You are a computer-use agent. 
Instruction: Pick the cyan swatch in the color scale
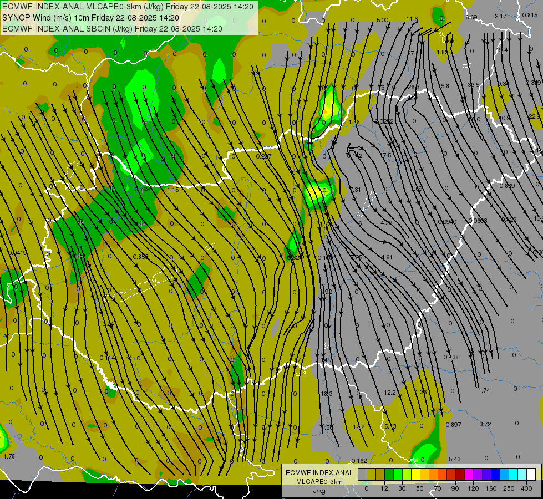[513, 475]
